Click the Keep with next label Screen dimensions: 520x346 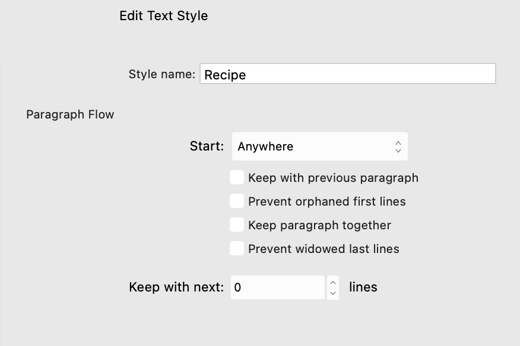(176, 287)
